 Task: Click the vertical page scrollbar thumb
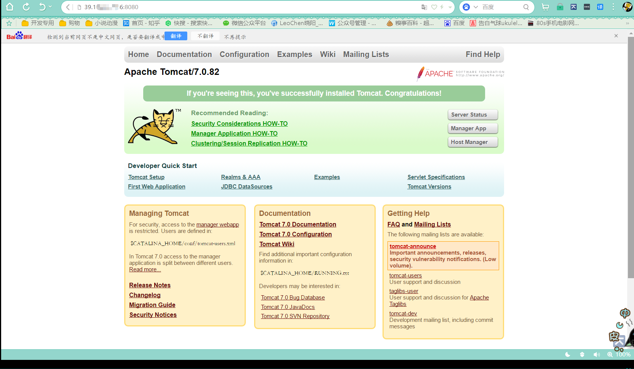[x=631, y=157]
